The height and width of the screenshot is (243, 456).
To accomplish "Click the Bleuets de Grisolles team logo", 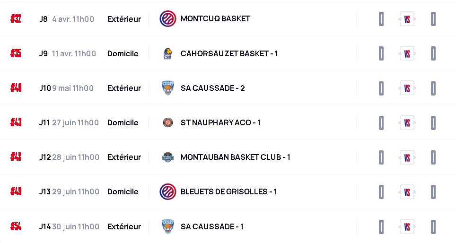I will (167, 191).
